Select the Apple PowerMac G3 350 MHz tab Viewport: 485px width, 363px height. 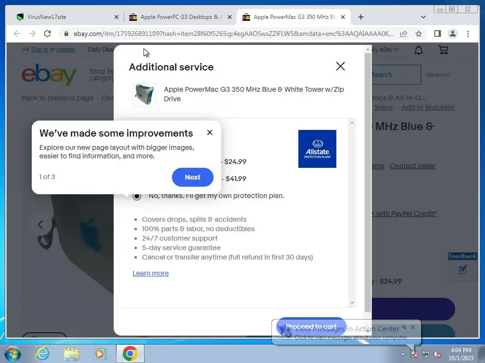[x=294, y=17]
